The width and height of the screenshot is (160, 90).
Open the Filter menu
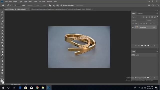(x=35, y=1)
